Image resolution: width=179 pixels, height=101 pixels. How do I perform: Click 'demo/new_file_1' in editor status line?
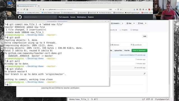(x=79, y=99)
